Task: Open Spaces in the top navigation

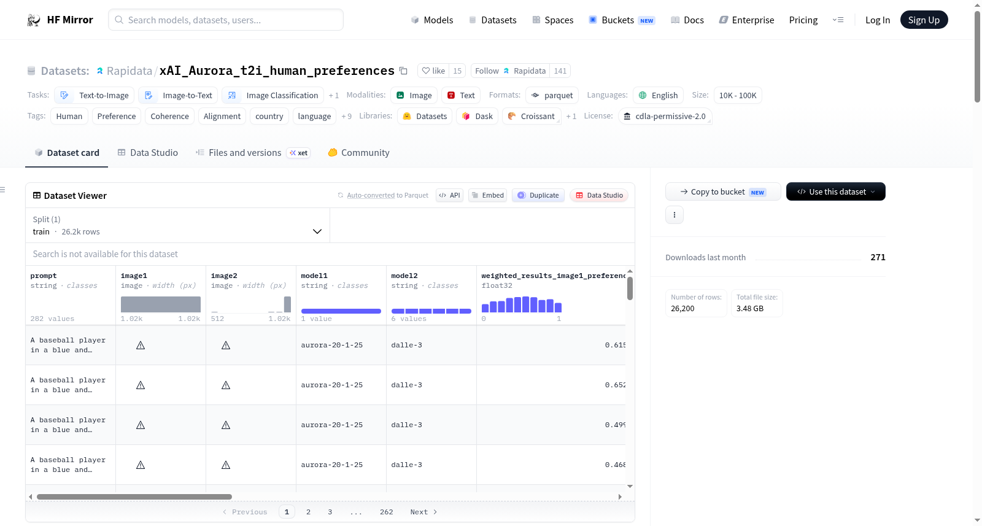Action: 552,20
